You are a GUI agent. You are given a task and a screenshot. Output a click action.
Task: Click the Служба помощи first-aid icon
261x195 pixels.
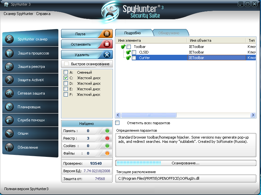(x=9, y=120)
